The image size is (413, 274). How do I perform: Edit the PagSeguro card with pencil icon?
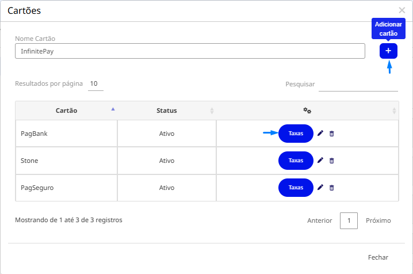click(x=320, y=188)
